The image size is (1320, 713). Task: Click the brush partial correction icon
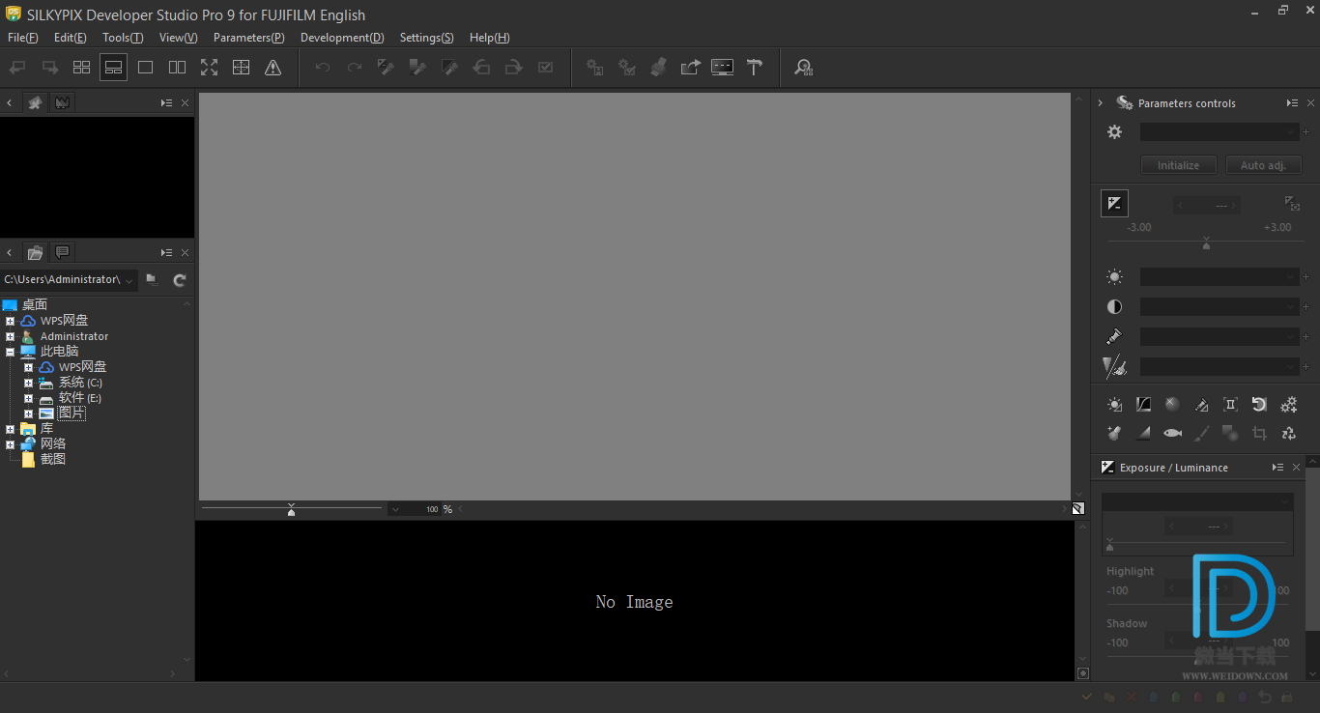1201,434
